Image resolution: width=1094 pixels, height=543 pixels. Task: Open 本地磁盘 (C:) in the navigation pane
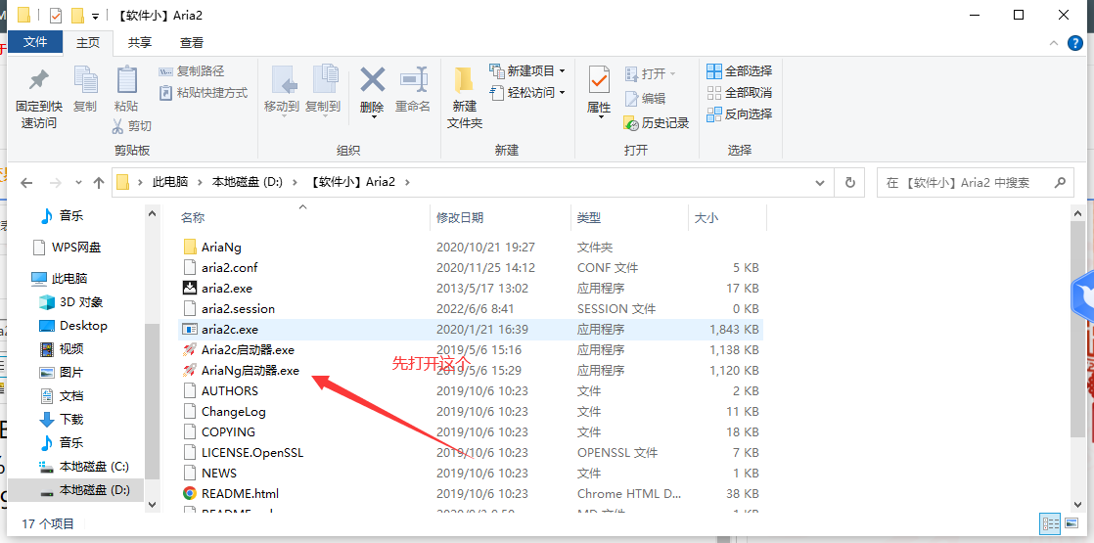84,467
